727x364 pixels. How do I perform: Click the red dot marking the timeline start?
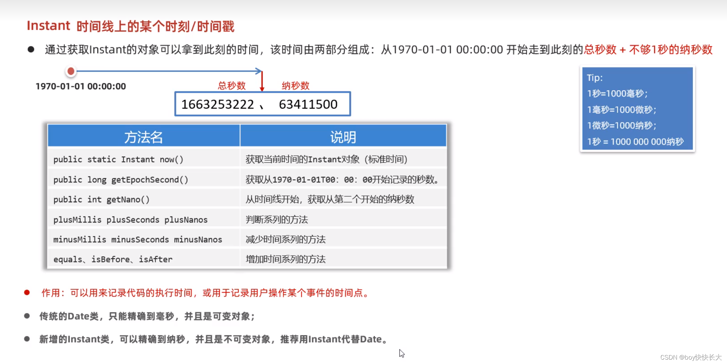71,71
